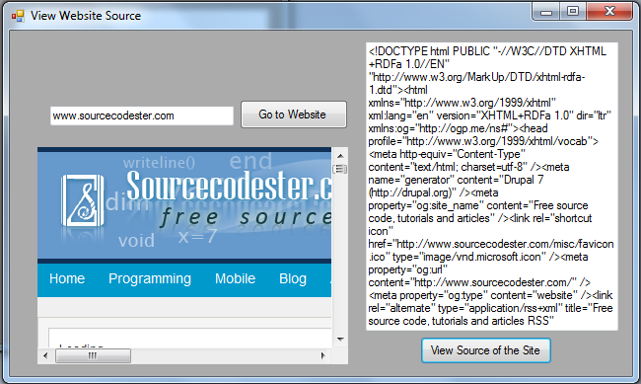
Task: Open the Programming menu on webpage
Action: [150, 278]
